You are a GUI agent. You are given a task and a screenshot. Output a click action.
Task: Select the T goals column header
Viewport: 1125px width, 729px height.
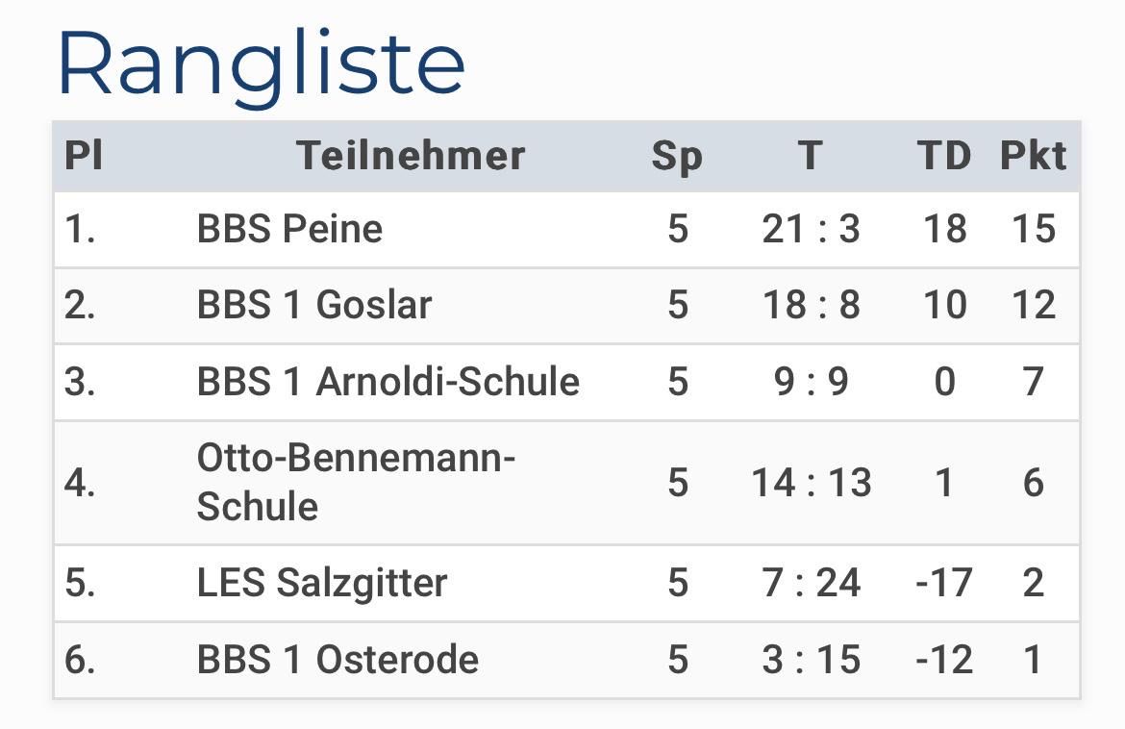[x=810, y=156]
